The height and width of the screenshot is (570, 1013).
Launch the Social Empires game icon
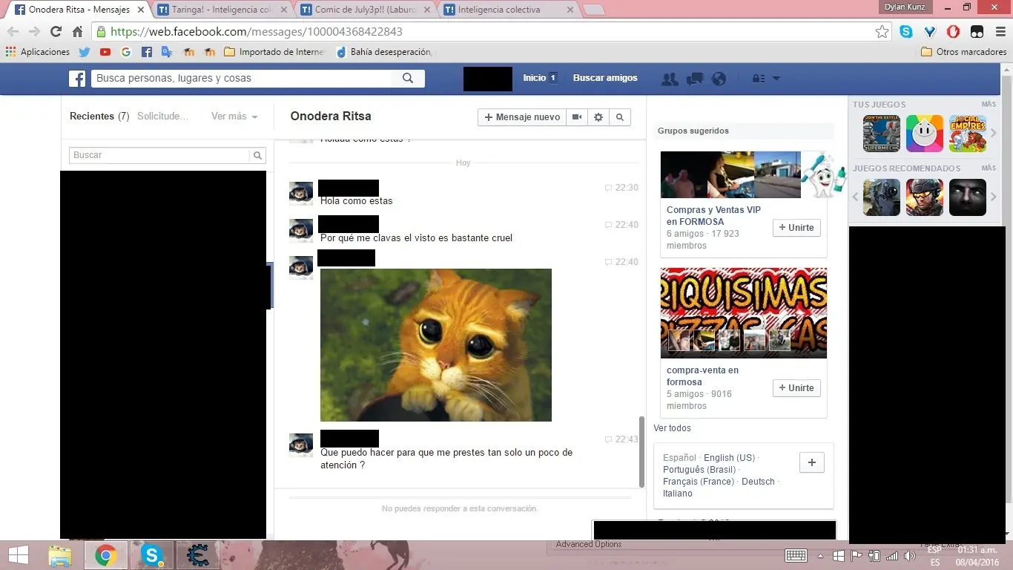968,134
